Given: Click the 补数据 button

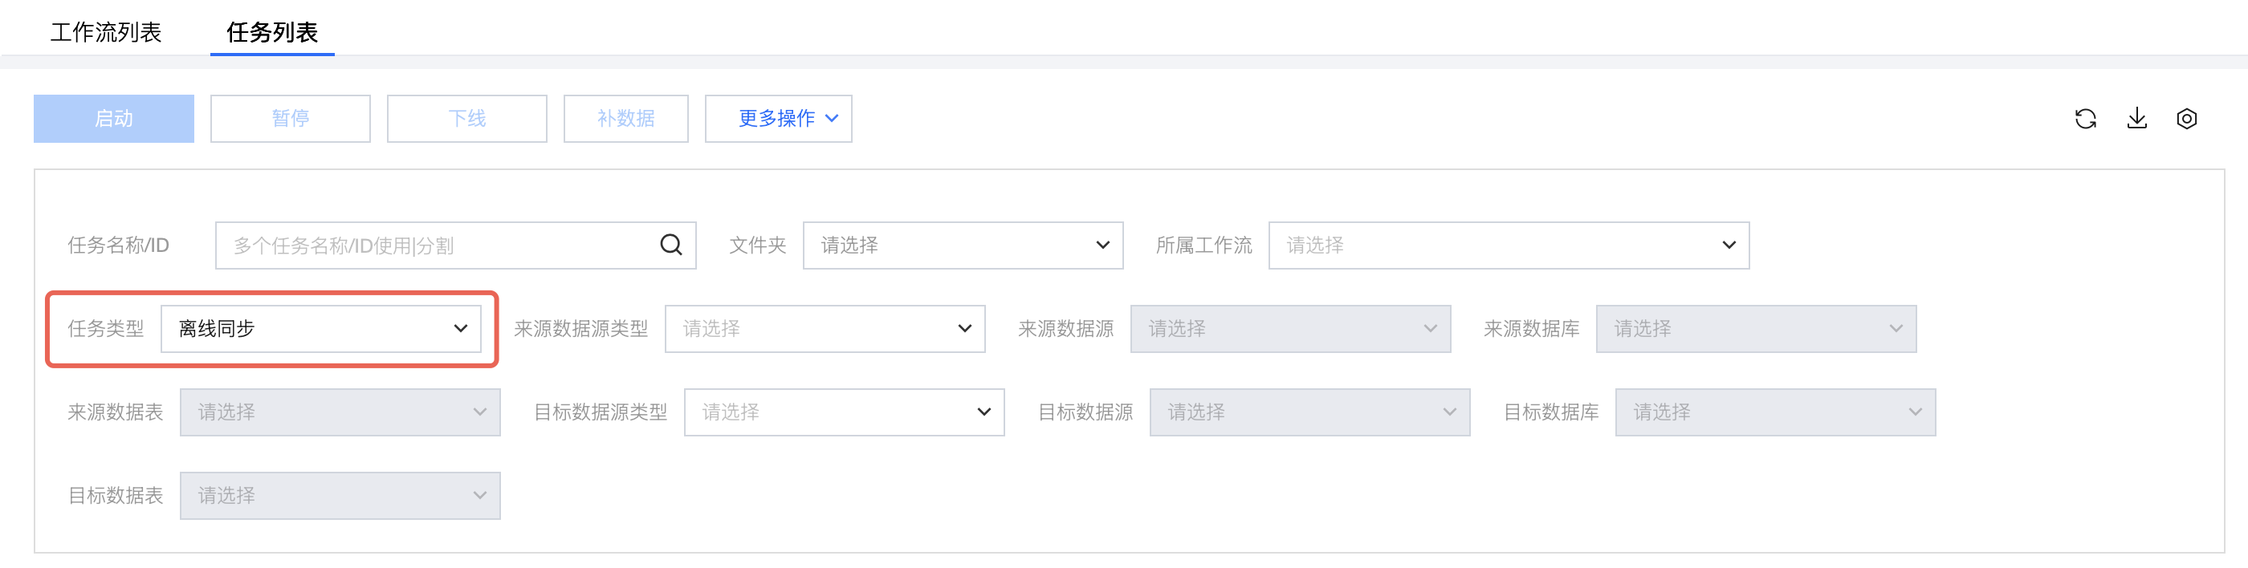Looking at the screenshot, I should coord(625,119).
